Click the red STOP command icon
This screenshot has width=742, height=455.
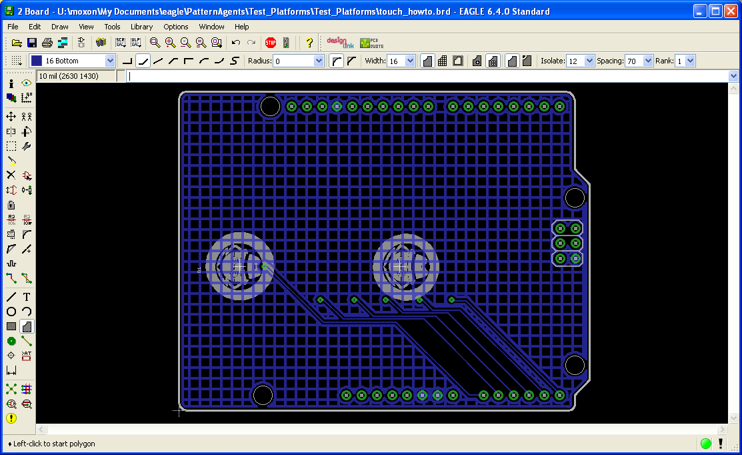(271, 43)
